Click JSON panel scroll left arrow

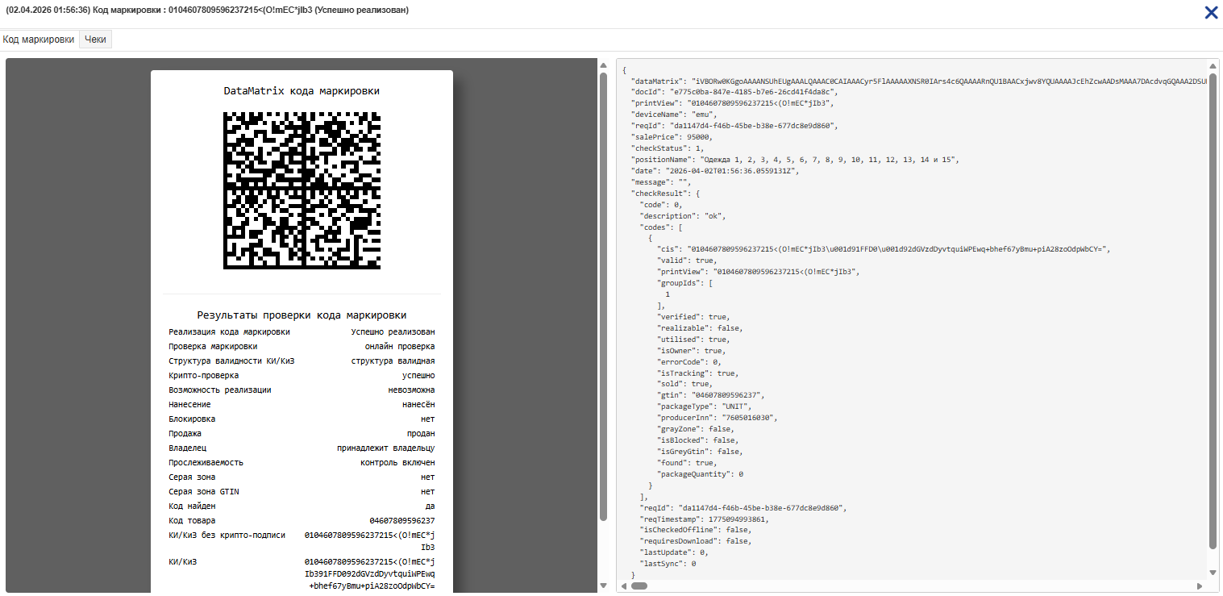623,586
